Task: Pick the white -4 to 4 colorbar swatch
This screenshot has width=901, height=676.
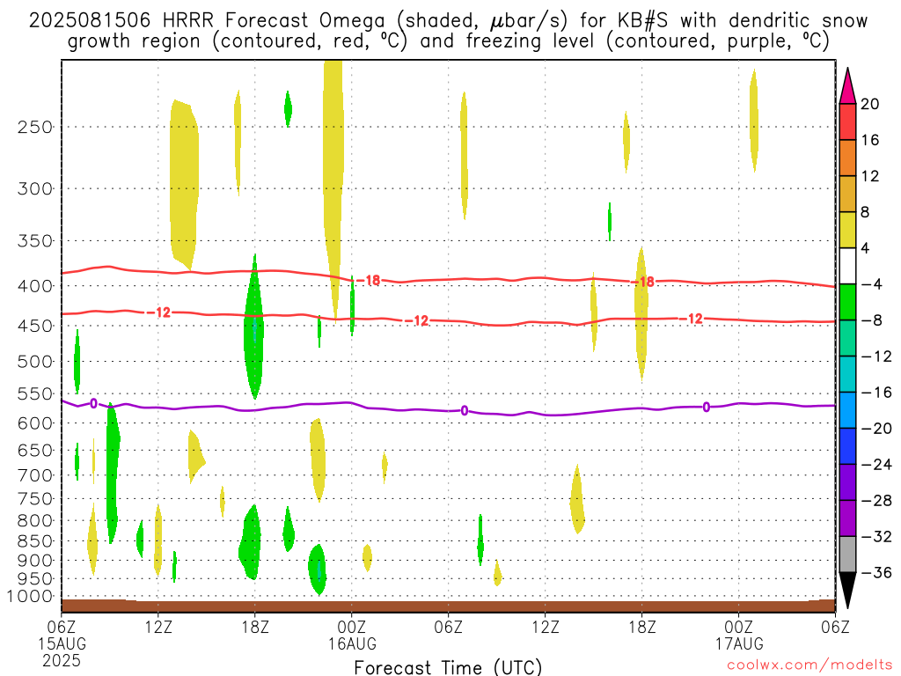Action: click(847, 266)
